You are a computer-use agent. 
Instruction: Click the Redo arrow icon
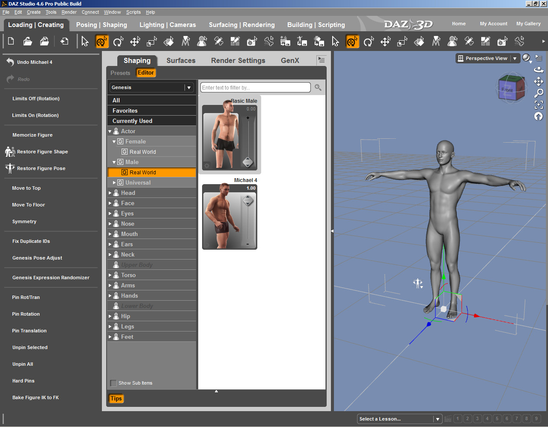click(x=10, y=79)
